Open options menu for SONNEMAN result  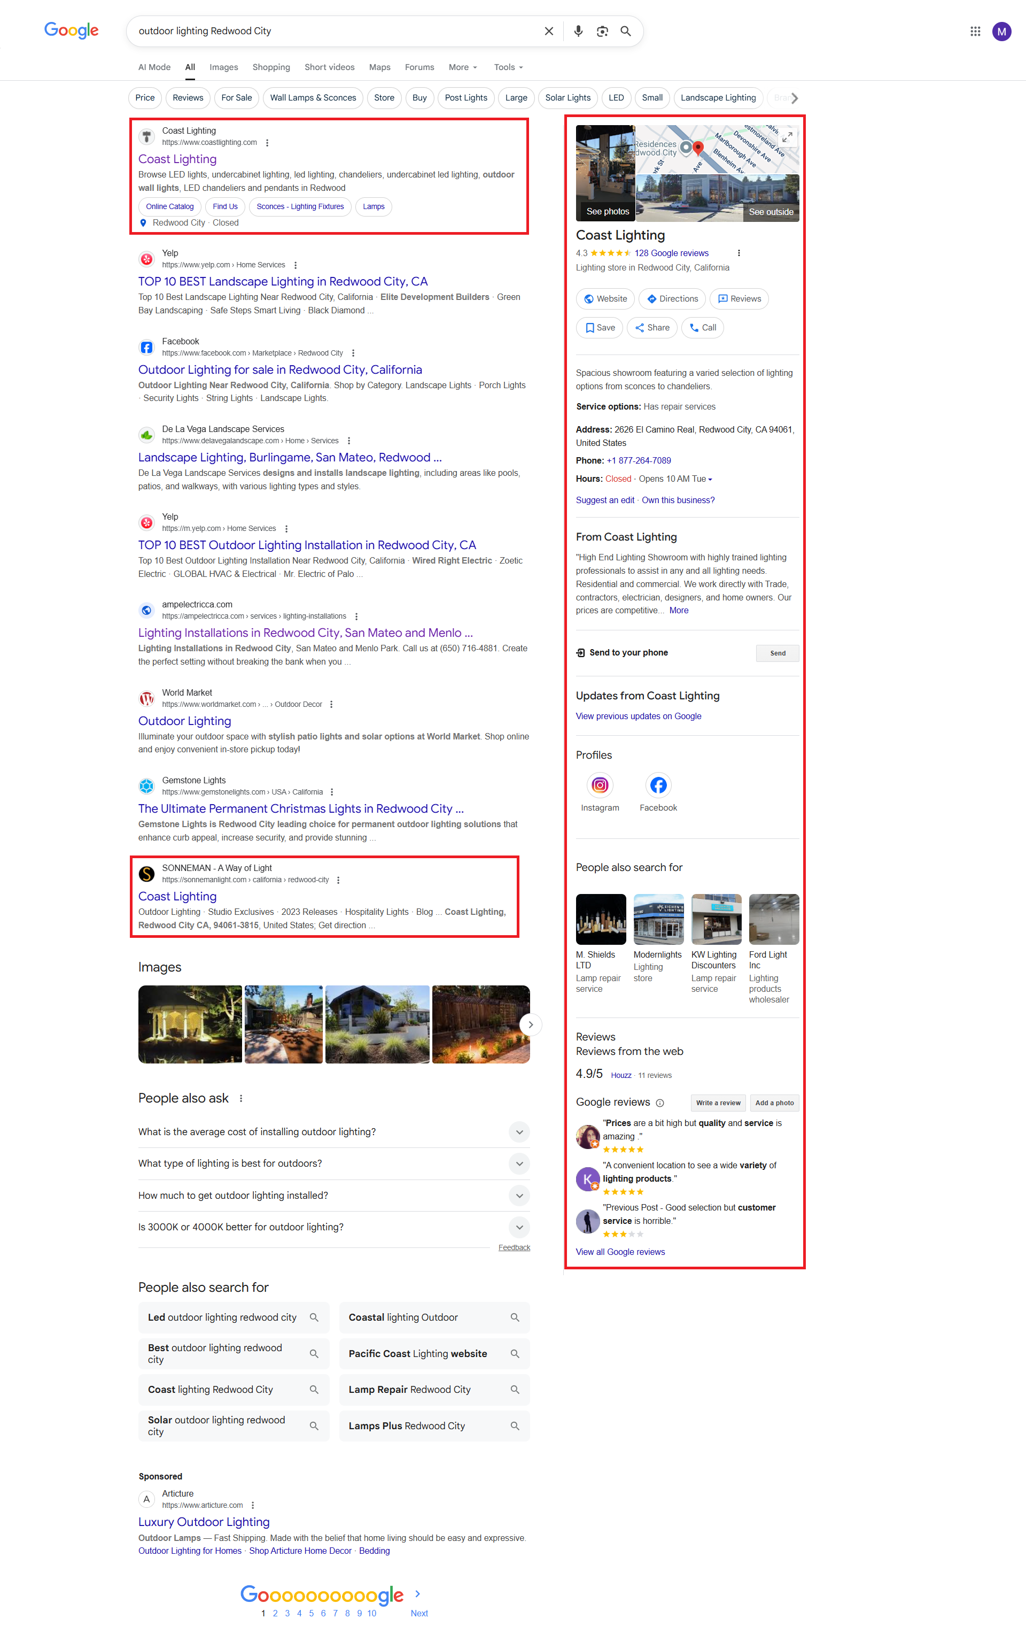(338, 880)
